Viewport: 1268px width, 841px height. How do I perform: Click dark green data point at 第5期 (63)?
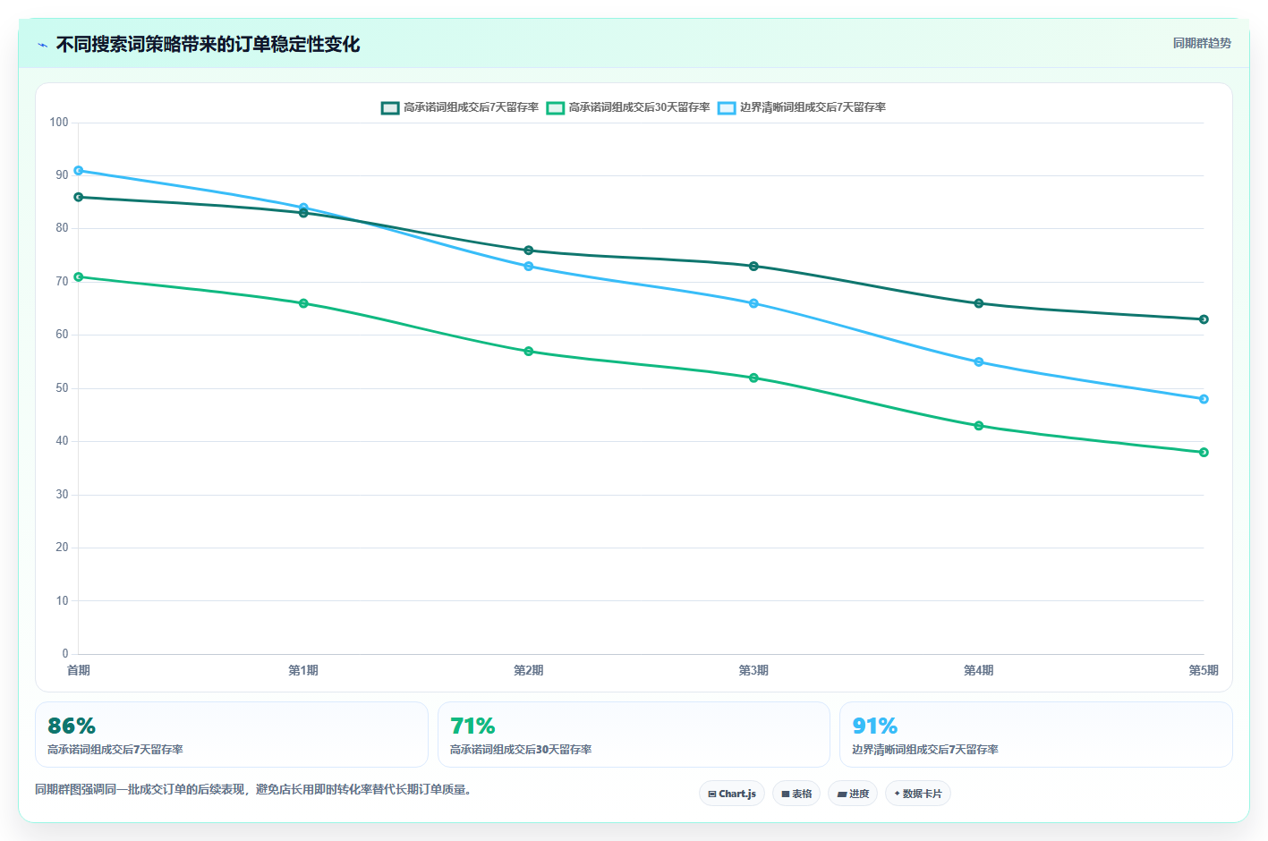point(1204,319)
